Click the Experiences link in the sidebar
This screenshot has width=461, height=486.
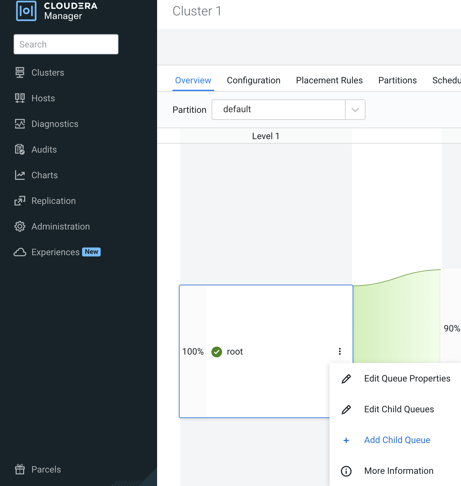55,252
